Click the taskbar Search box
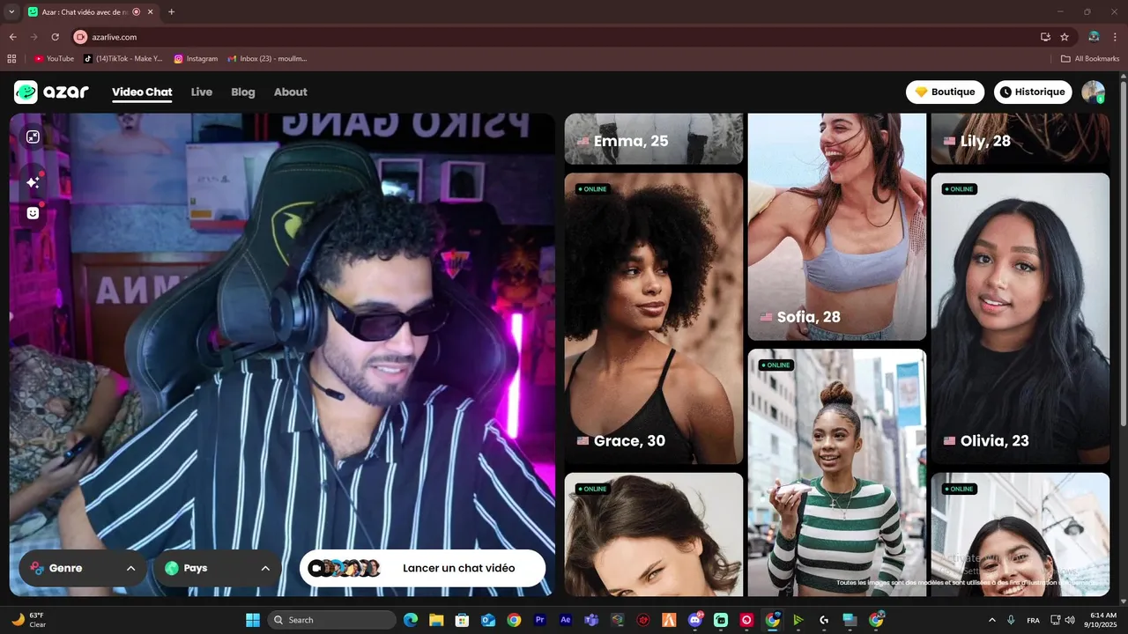Screen dimensions: 1128x634 (x=331, y=620)
